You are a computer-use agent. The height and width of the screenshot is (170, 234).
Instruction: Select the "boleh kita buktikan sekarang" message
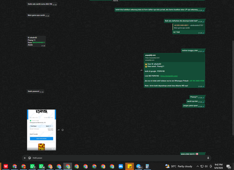[x=160, y=10]
